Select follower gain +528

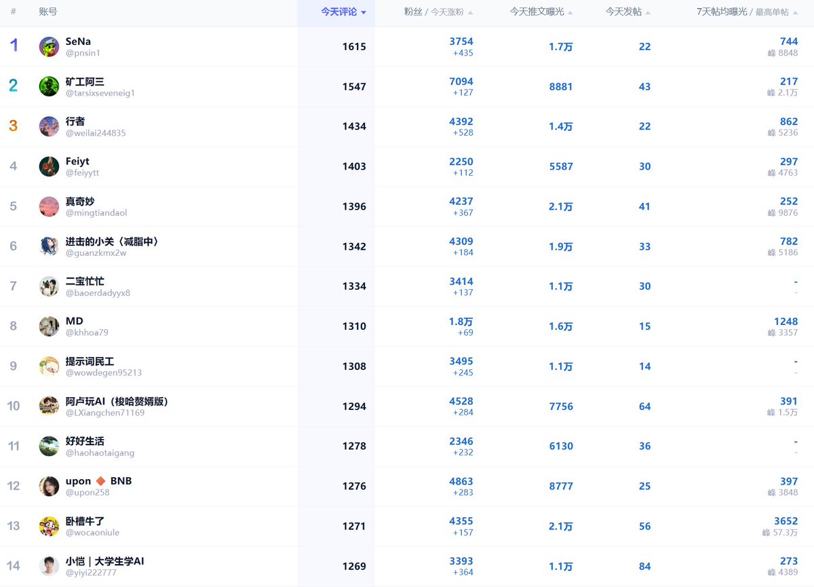(463, 132)
